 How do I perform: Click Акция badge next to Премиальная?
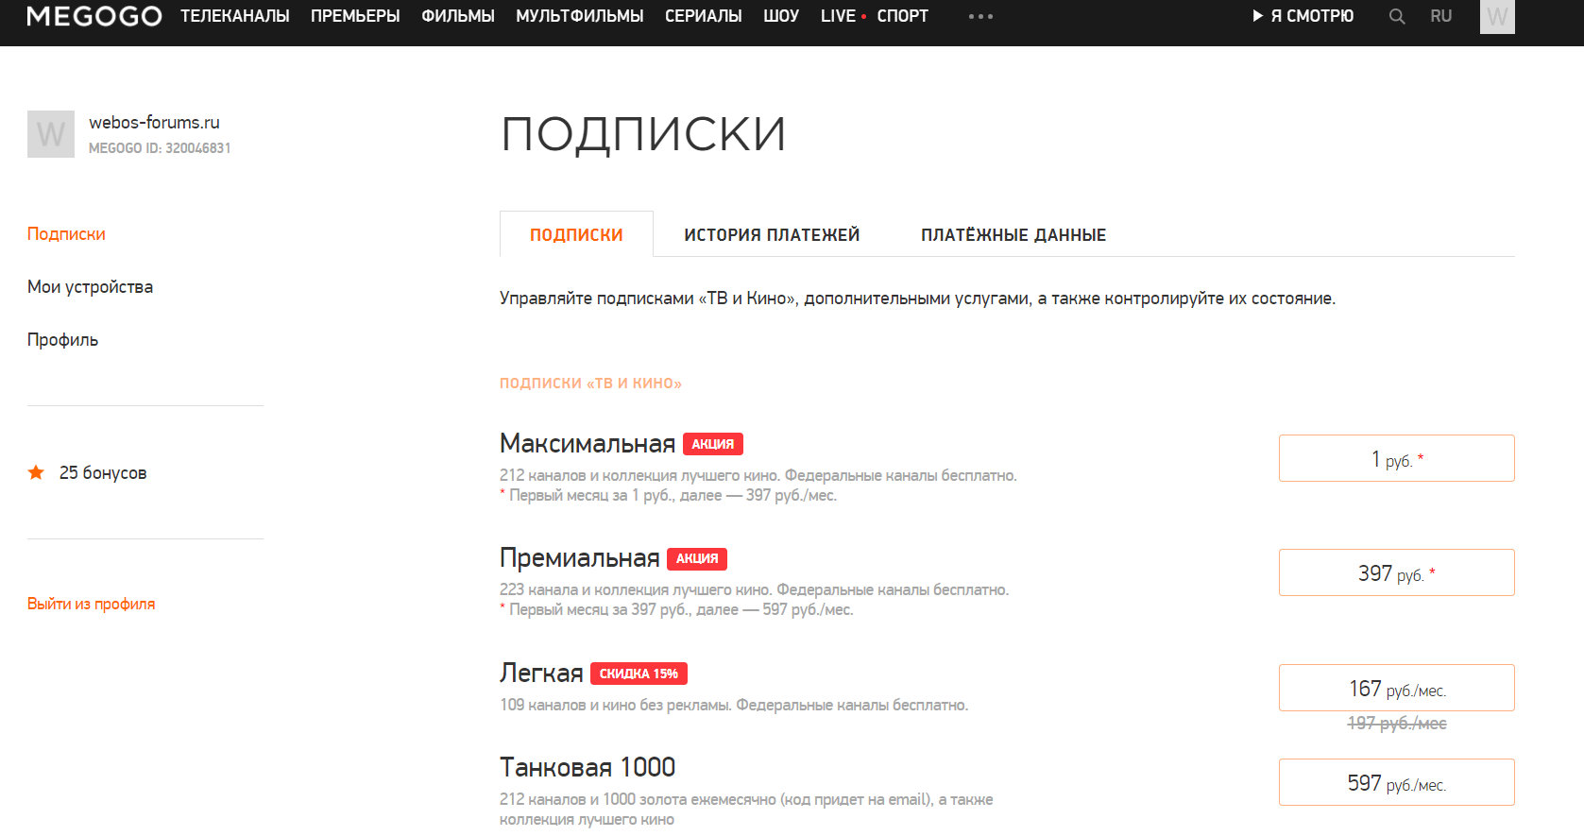tap(697, 558)
